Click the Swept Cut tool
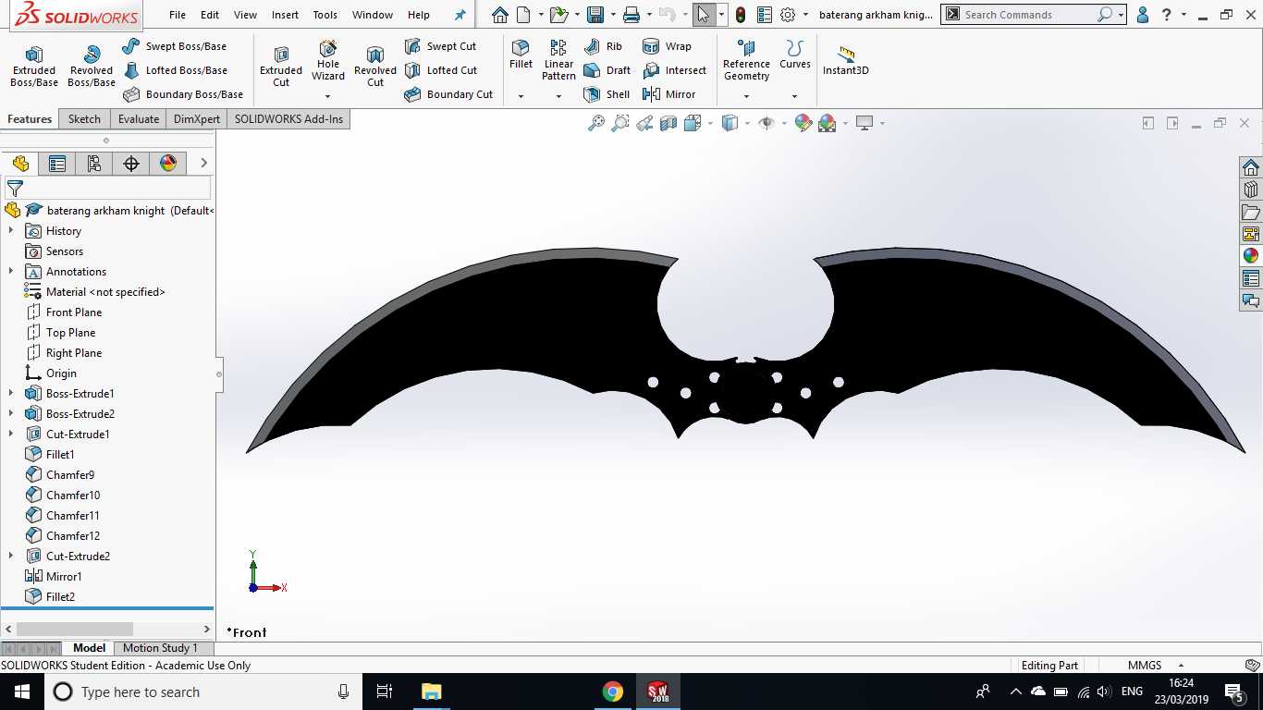The height and width of the screenshot is (710, 1263). click(440, 46)
